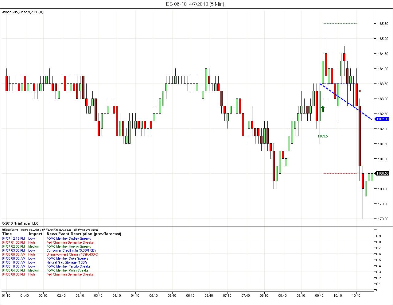
Task: Select the green dotted target line near 1185.50
Action: tap(340, 23)
